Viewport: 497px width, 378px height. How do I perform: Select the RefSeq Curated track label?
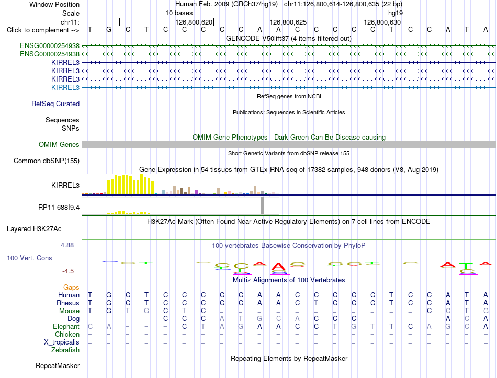(x=55, y=104)
